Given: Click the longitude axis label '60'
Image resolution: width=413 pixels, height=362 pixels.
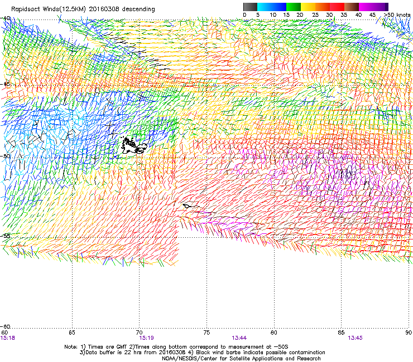Looking at the screenshot, I should click(4, 333).
